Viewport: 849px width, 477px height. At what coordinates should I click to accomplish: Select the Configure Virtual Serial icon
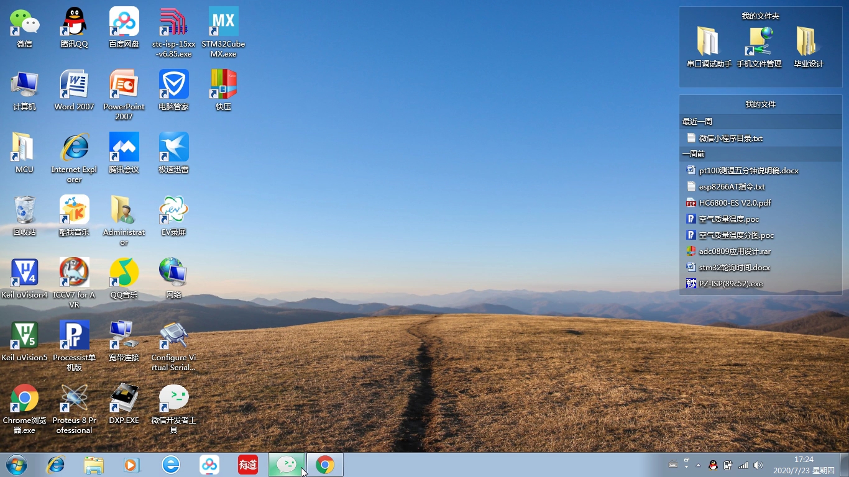pos(173,346)
